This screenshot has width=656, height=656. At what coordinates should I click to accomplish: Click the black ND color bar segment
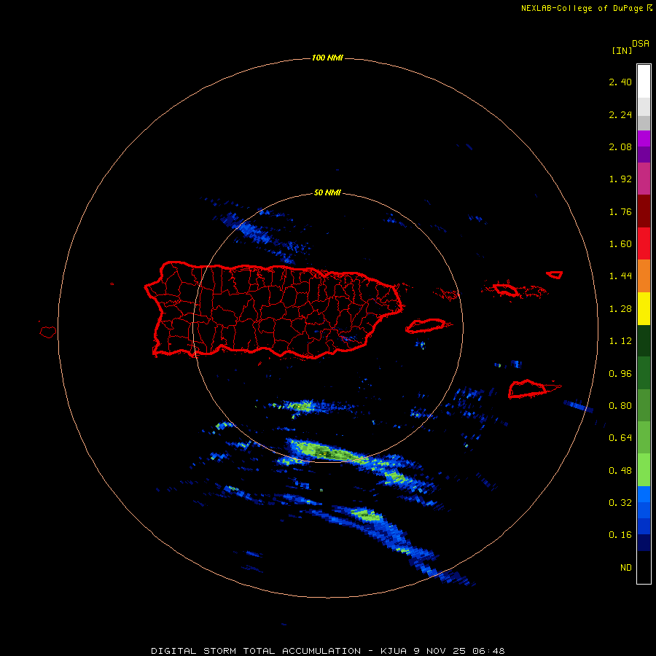(644, 567)
